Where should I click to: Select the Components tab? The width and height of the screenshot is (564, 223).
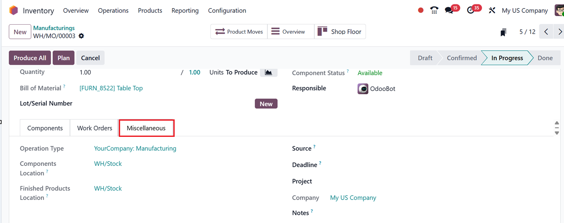pos(45,128)
